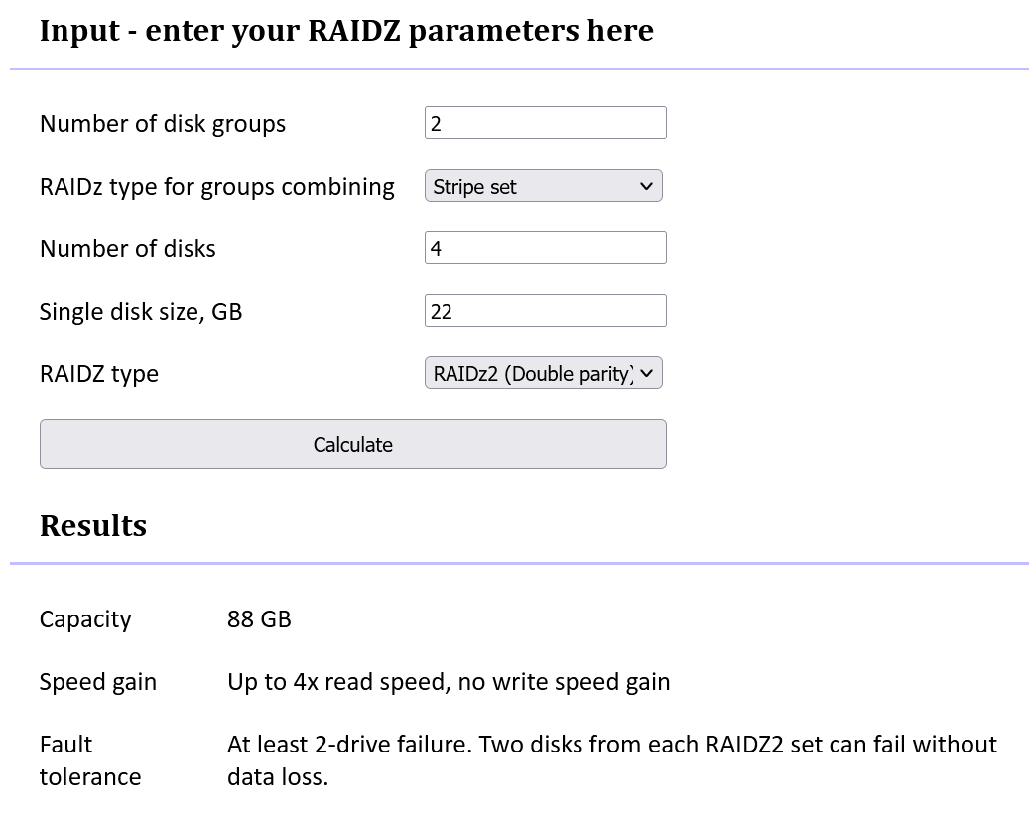
Task: Click the chevron on the RAIDz2 dropdown
Action: coord(646,373)
